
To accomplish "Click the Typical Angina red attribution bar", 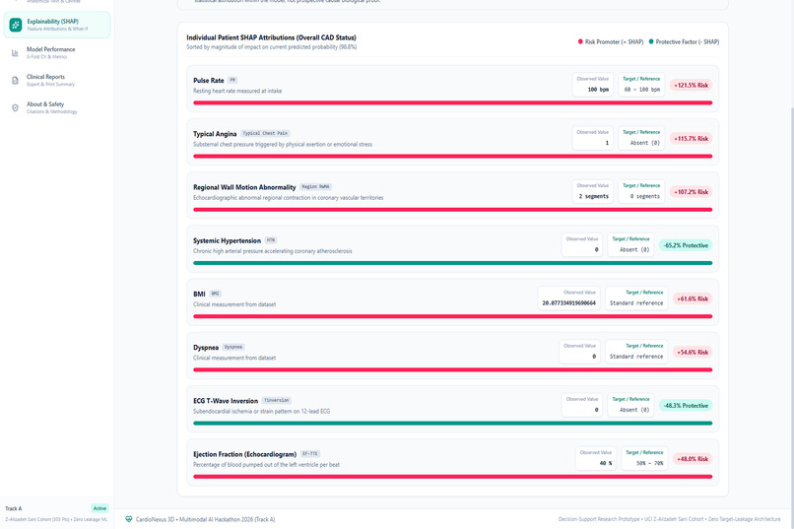I will click(x=453, y=156).
